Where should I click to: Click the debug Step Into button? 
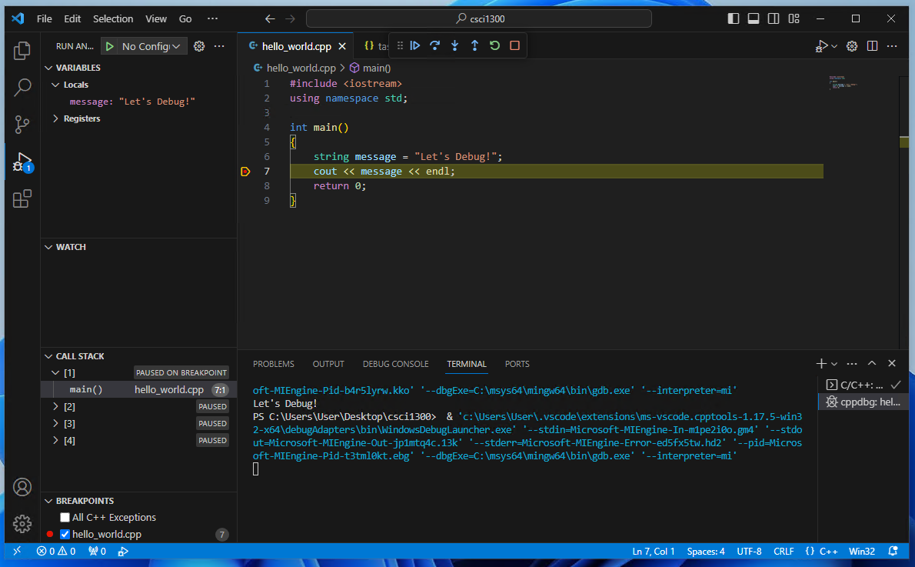[454, 45]
